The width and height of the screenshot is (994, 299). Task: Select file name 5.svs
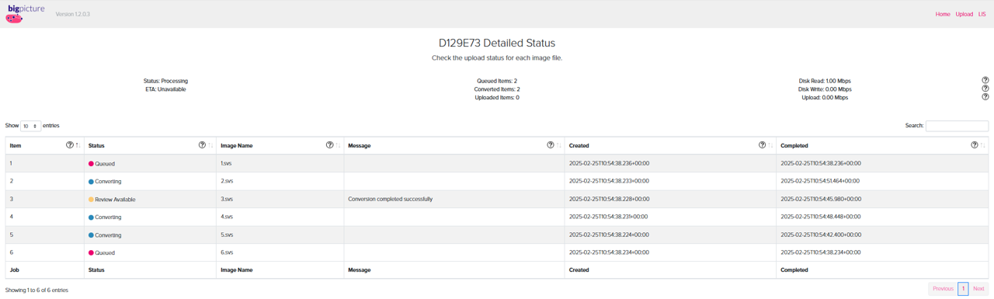pos(227,235)
